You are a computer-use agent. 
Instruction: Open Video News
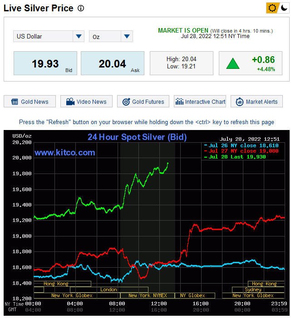click(86, 101)
